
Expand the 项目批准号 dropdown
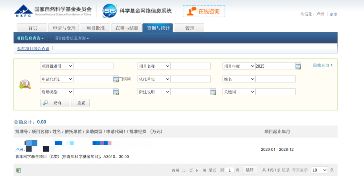57,66
